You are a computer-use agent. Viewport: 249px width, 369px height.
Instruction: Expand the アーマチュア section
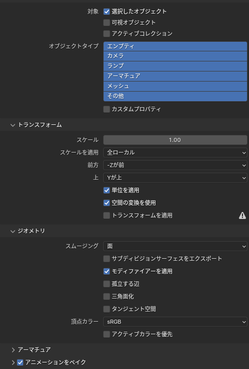[x=13, y=350]
